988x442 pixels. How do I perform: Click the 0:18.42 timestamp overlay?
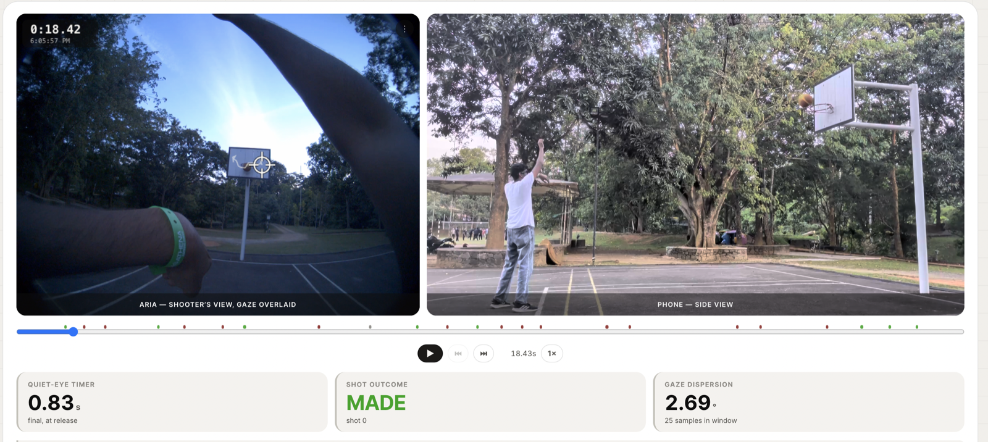pos(56,29)
